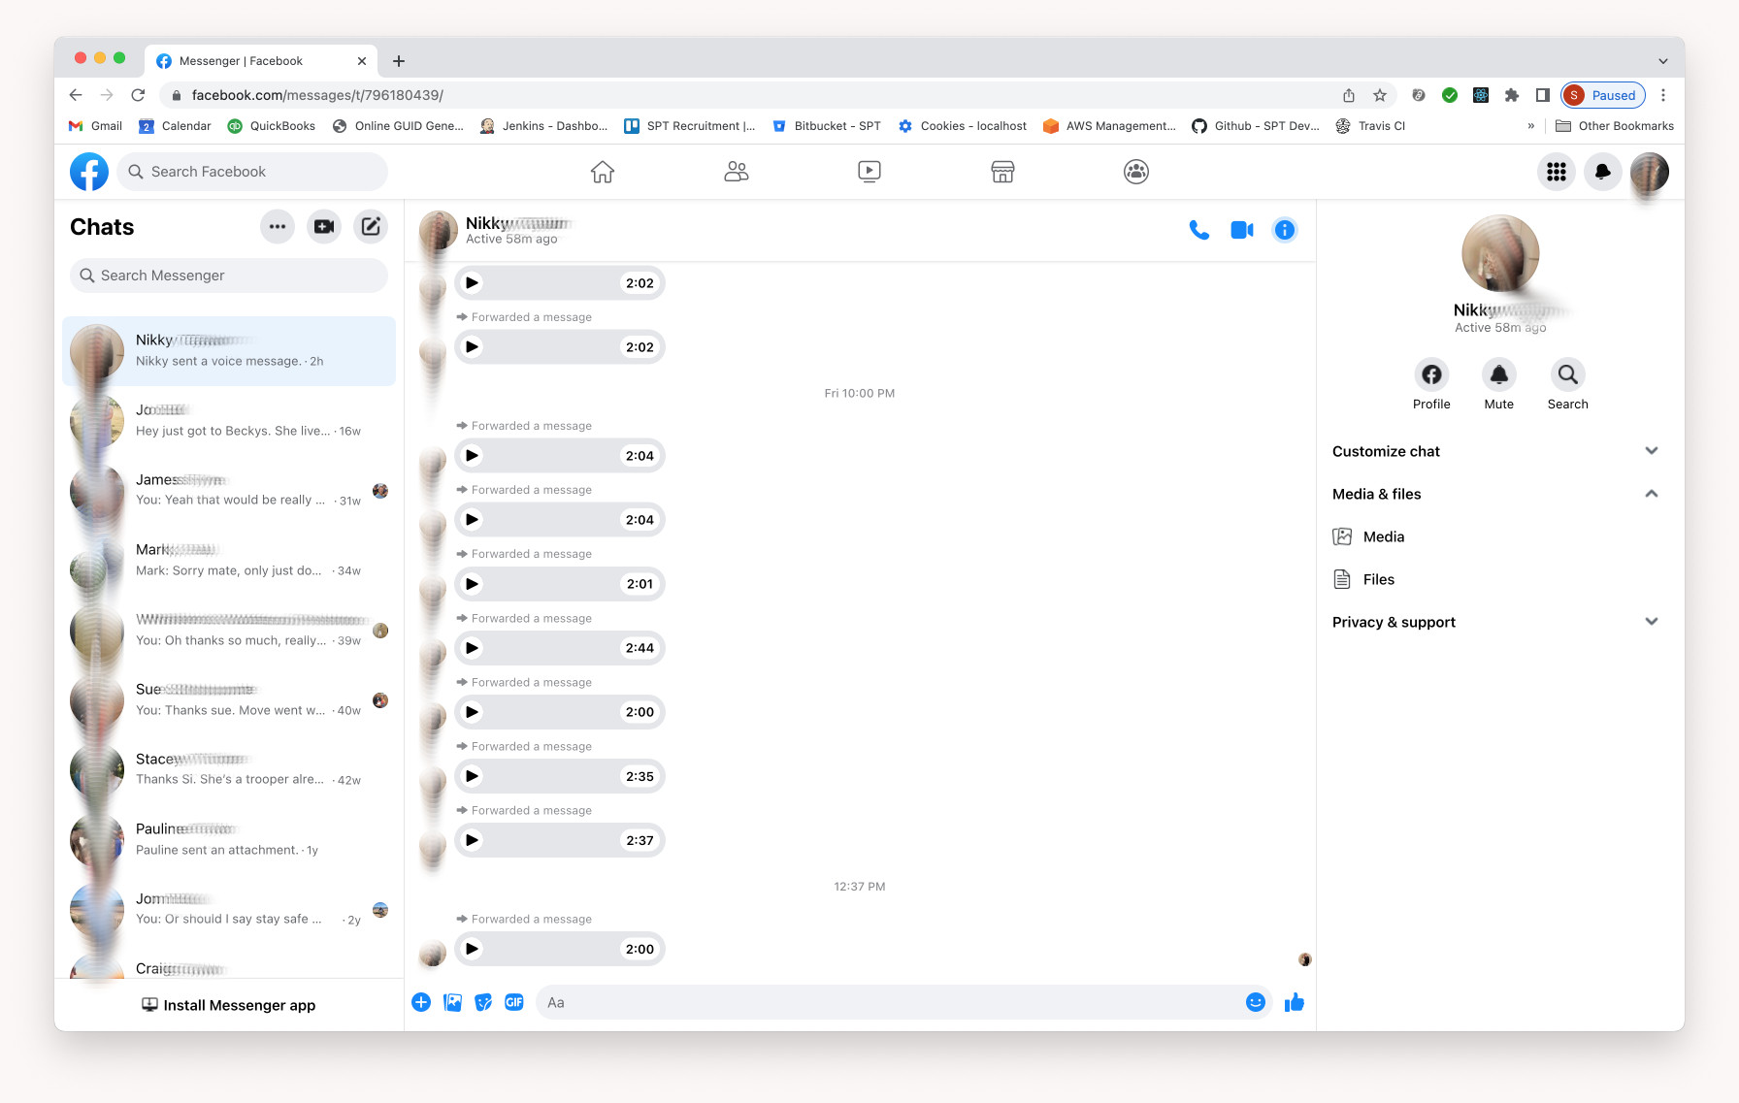Send a thumbs up like

pyautogui.click(x=1295, y=1002)
